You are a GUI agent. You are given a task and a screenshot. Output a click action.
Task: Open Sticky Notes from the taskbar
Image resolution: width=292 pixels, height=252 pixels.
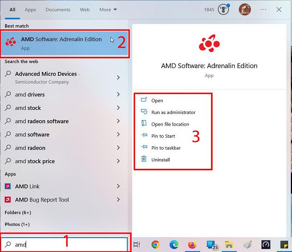click(284, 245)
